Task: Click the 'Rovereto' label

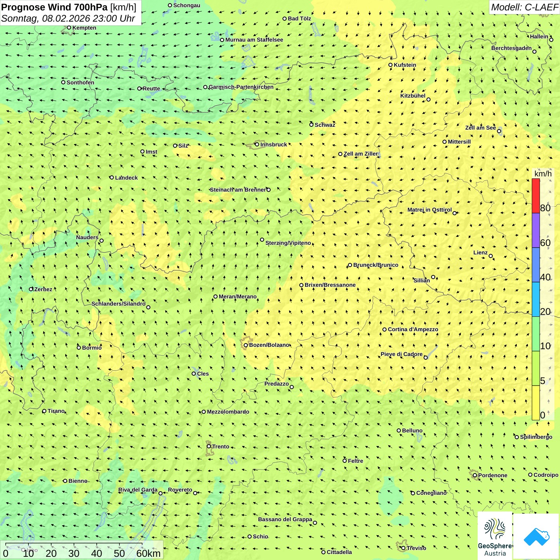Action: click(x=180, y=490)
